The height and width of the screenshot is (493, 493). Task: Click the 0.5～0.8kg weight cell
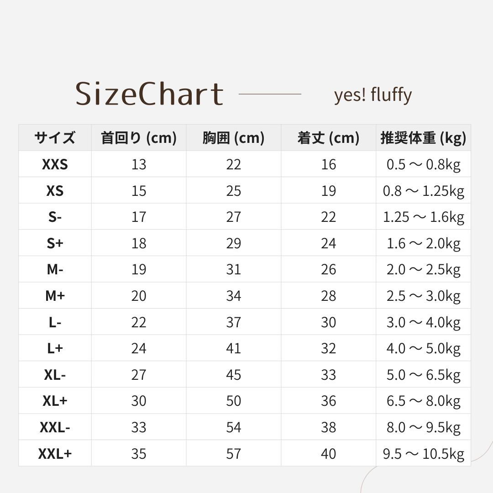423,164
